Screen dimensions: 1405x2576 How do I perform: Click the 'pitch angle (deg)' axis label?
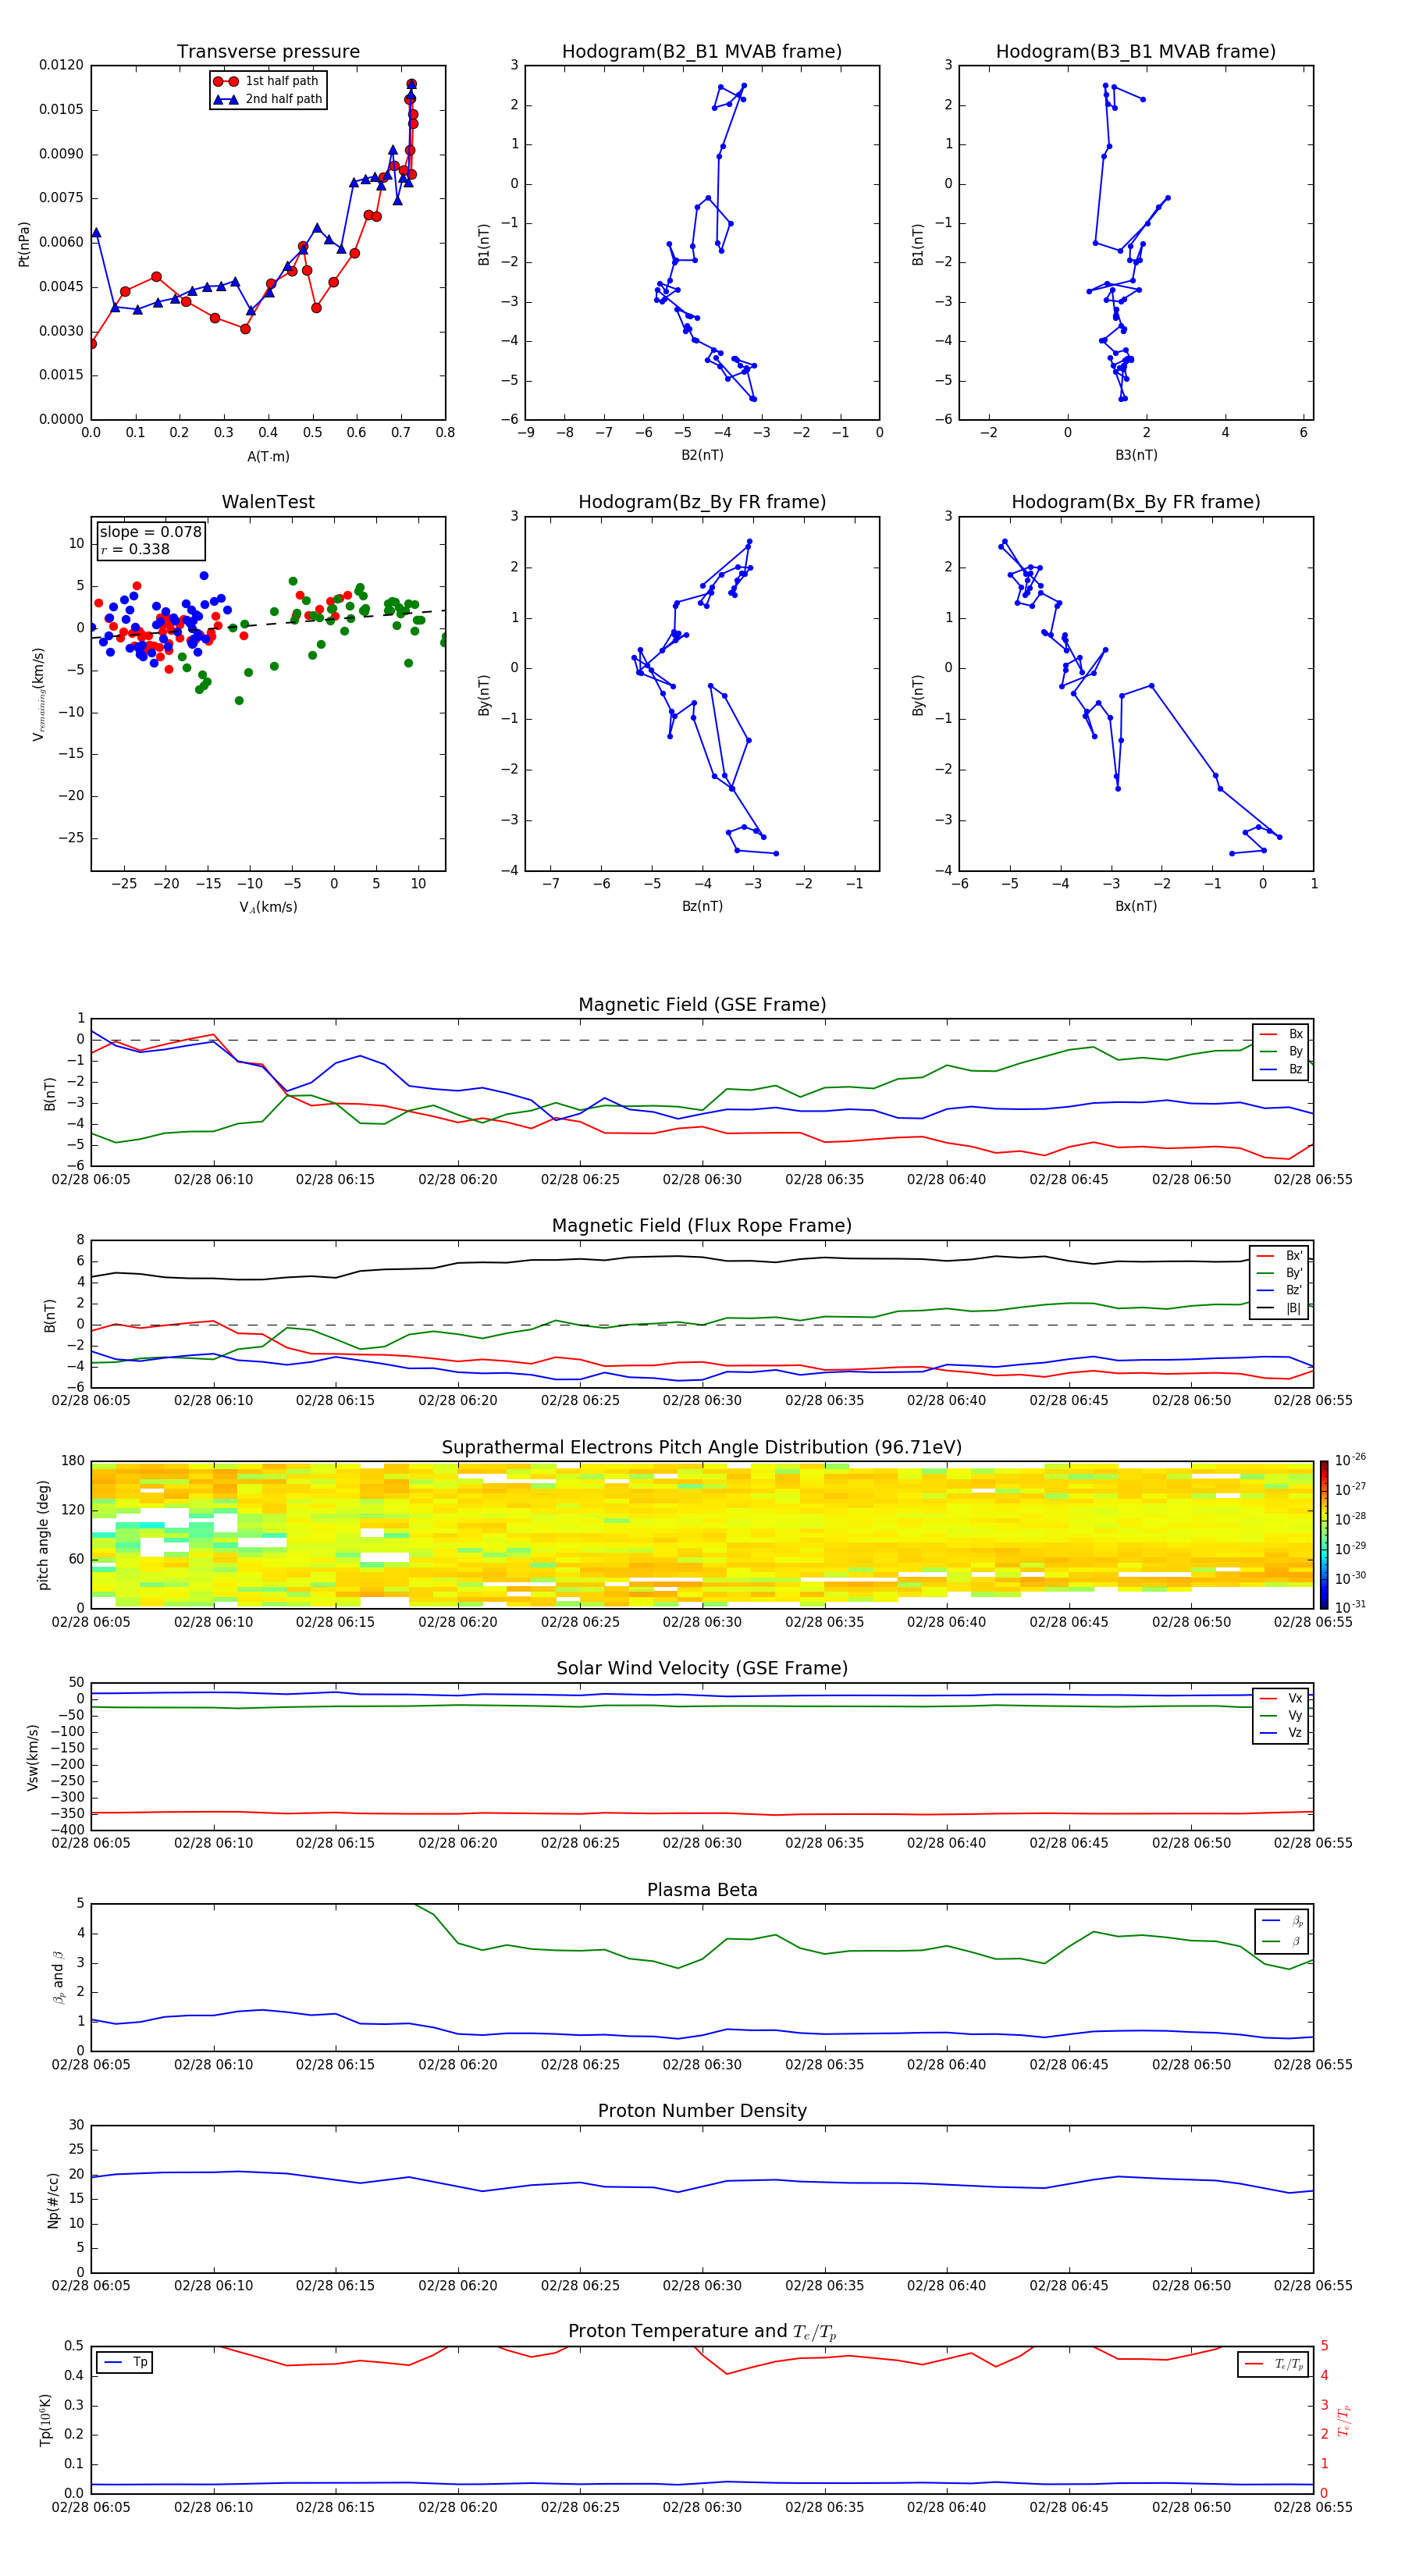tap(43, 1535)
